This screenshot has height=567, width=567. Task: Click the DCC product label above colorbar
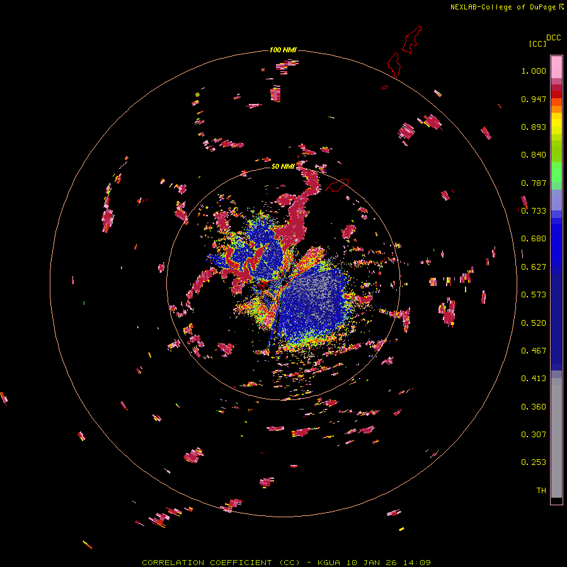coord(554,38)
